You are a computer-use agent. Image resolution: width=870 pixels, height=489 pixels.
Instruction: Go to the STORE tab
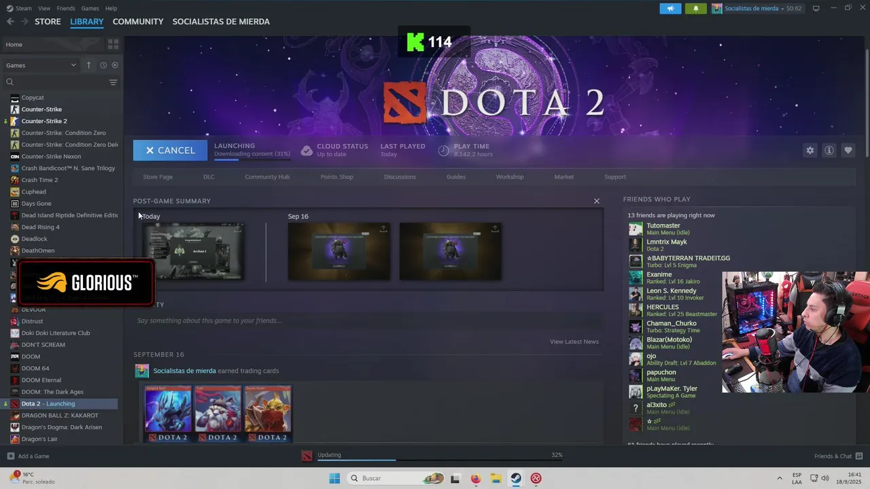[x=48, y=22]
